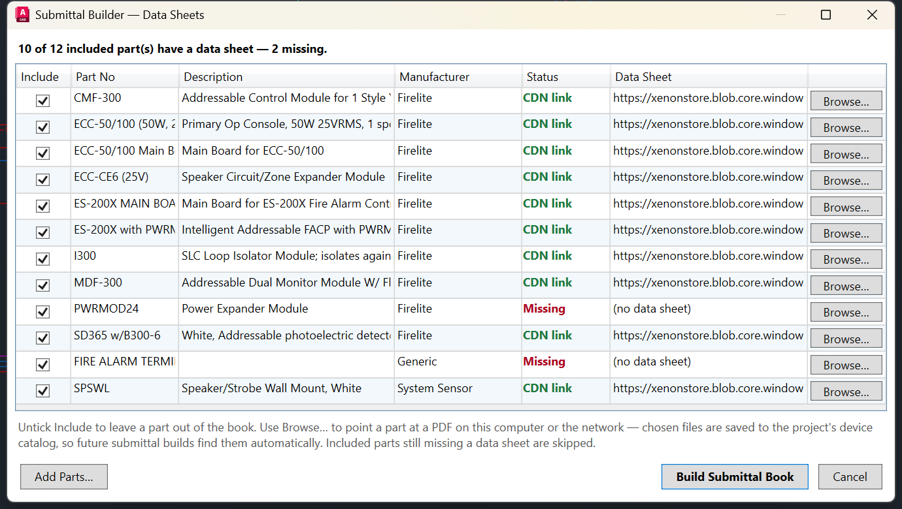Browse for CMF-300 data sheet

[x=846, y=101]
